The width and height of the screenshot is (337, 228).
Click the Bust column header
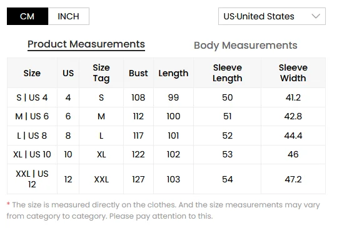[x=138, y=73]
